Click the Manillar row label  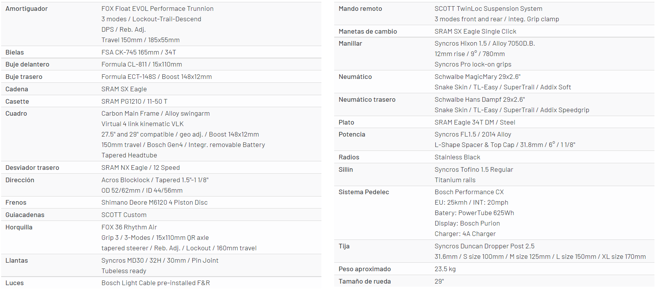(350, 43)
